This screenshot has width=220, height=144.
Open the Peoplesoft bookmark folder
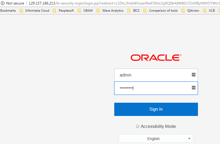click(63, 11)
